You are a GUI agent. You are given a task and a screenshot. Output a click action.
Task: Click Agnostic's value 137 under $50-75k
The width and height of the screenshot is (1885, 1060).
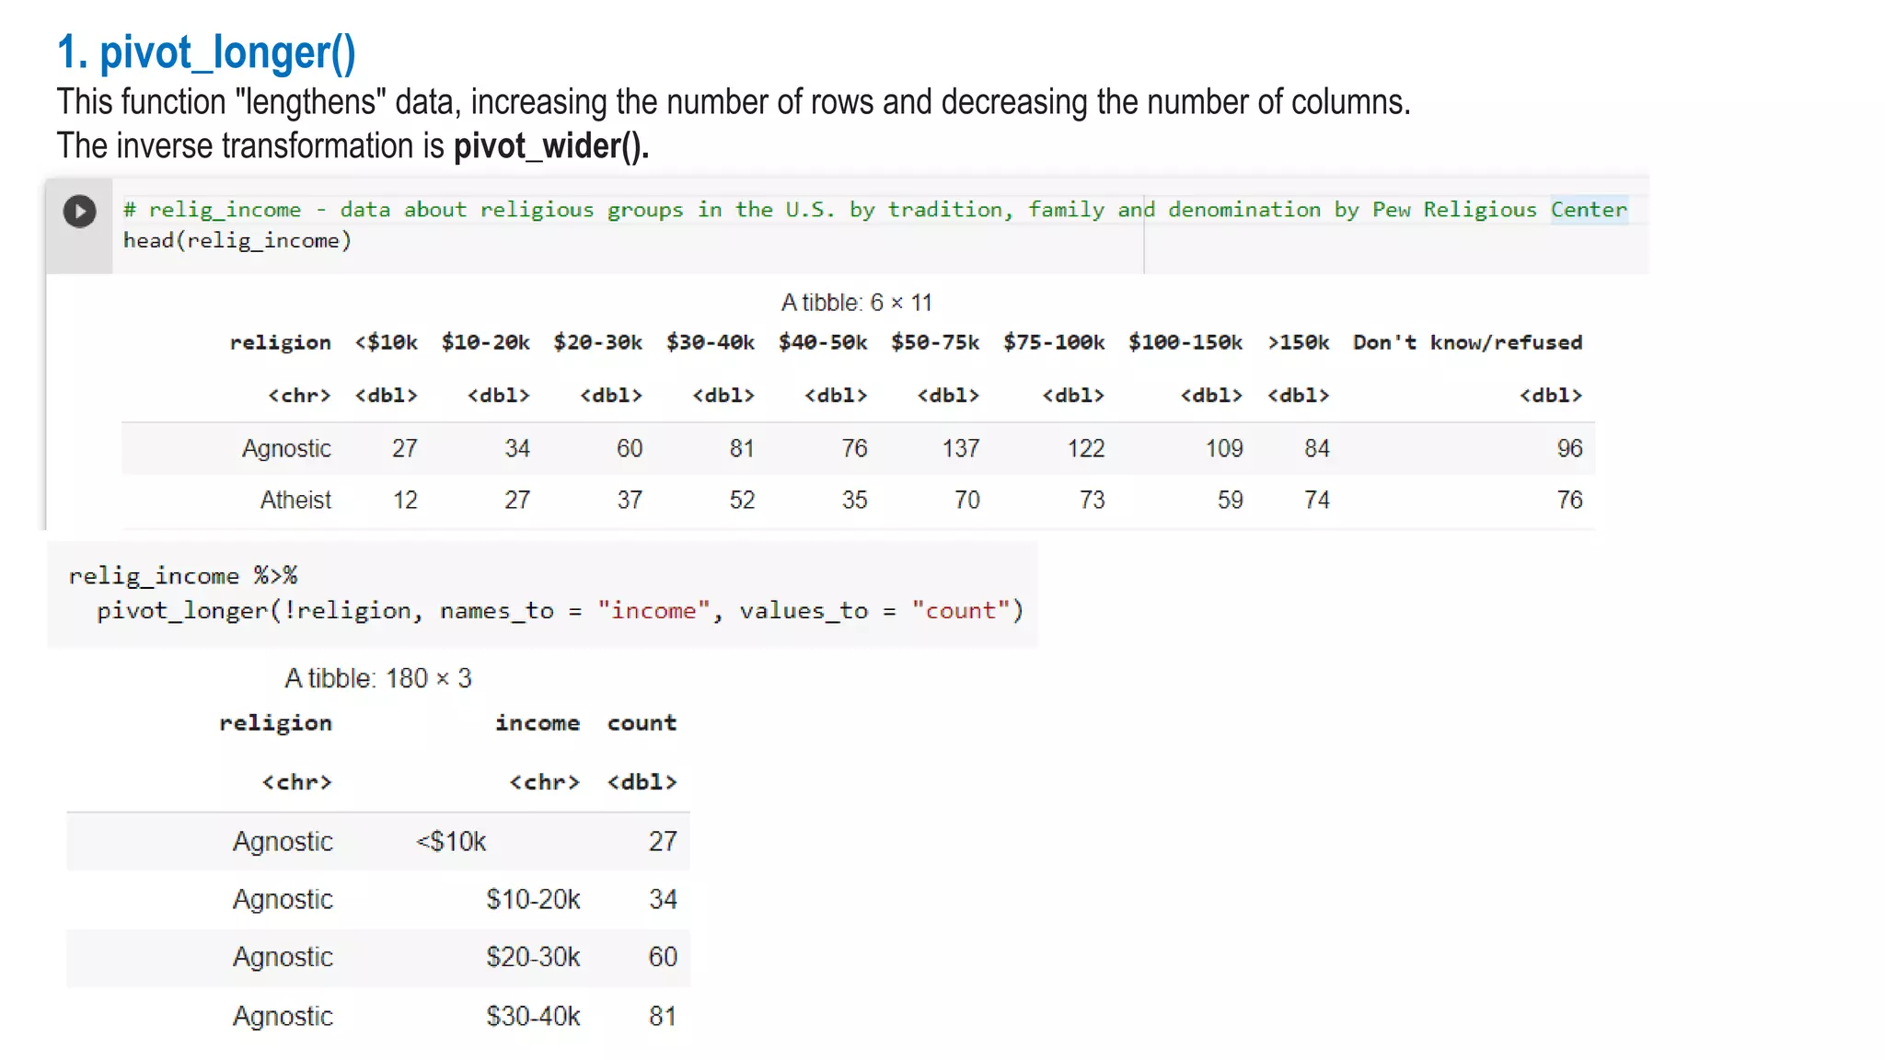tap(961, 448)
